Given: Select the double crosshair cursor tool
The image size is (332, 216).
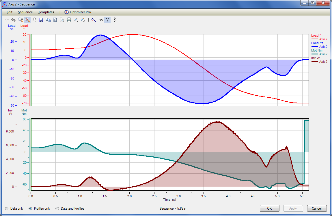Looking at the screenshot, I should click(14, 20).
